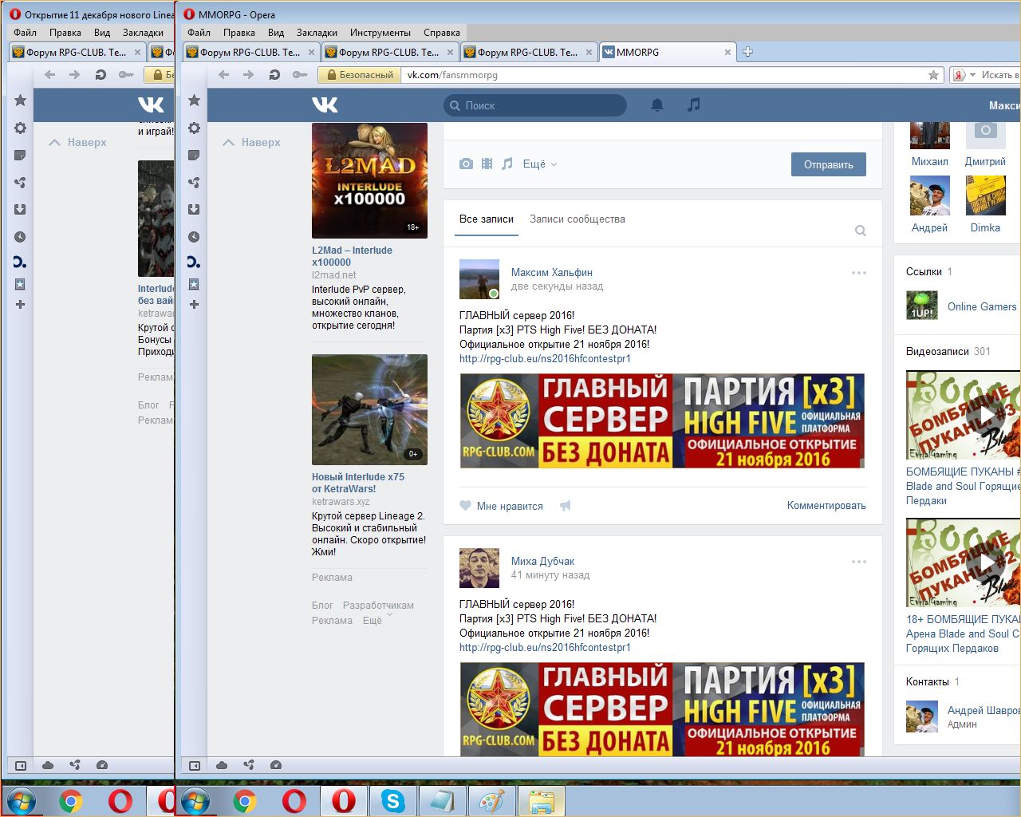Expand the Ещё attachment dropdown
Image resolution: width=1021 pixels, height=817 pixels.
pos(540,164)
